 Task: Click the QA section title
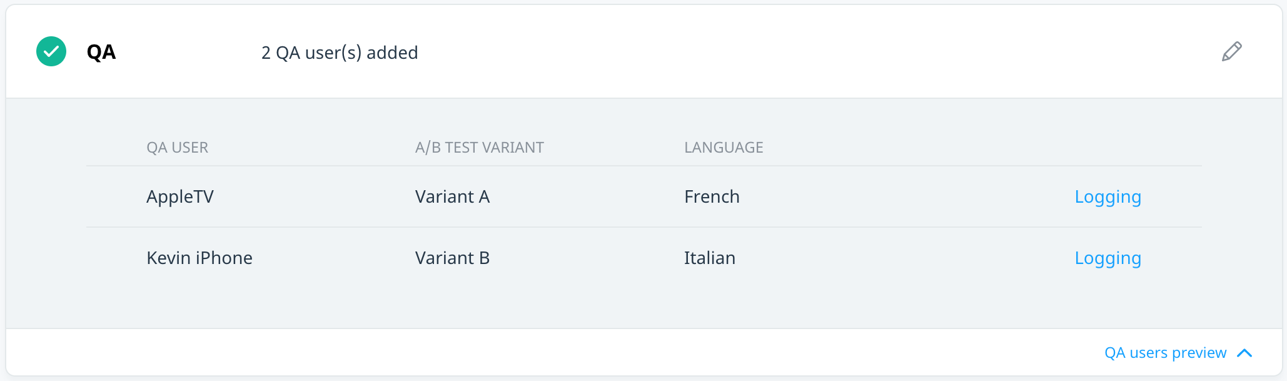pos(101,52)
